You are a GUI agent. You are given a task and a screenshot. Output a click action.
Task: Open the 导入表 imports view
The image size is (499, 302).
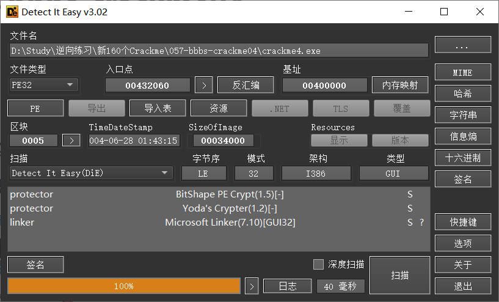click(x=157, y=108)
